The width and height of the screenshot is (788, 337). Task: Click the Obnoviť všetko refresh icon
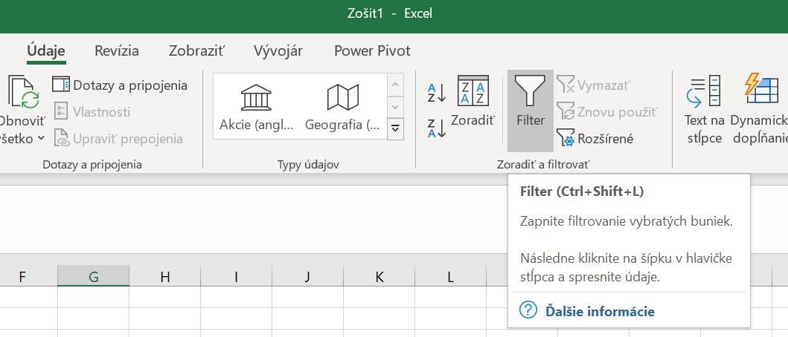pos(24,92)
